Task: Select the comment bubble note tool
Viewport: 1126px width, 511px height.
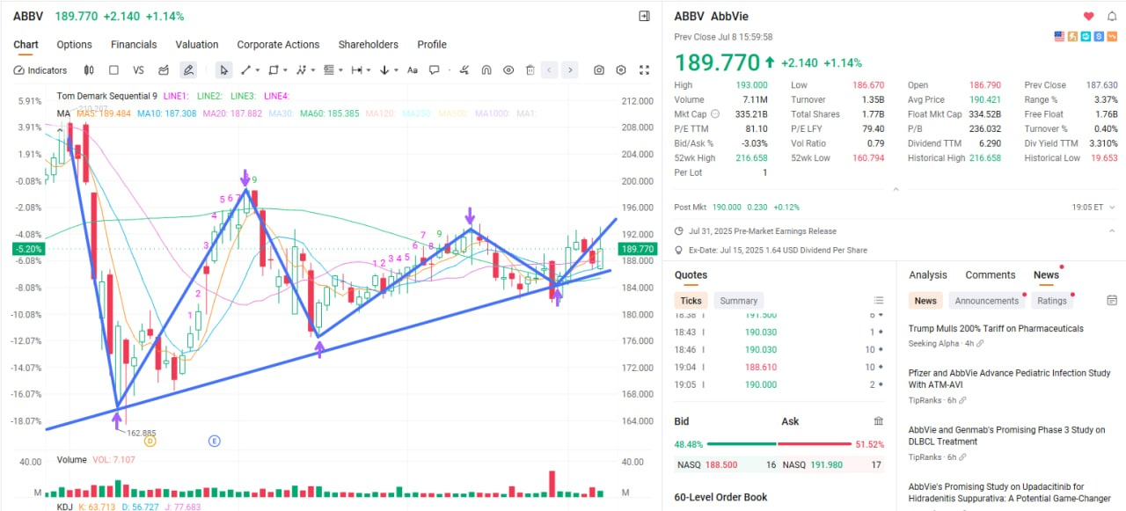Action: click(x=435, y=70)
